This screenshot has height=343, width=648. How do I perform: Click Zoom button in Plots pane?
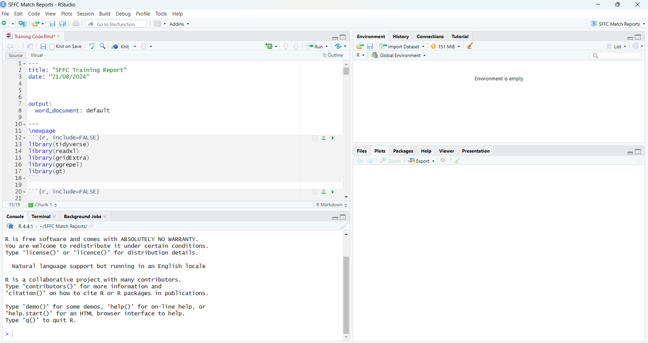(390, 161)
